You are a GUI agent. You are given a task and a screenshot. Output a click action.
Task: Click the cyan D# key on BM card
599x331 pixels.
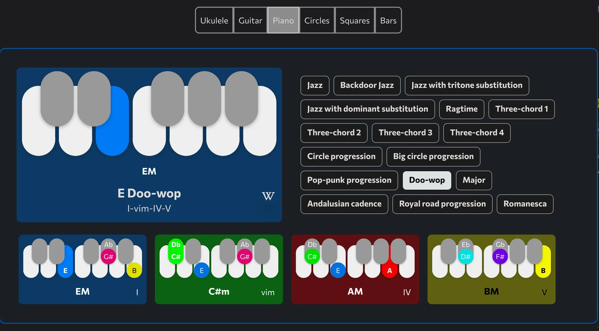(x=466, y=257)
